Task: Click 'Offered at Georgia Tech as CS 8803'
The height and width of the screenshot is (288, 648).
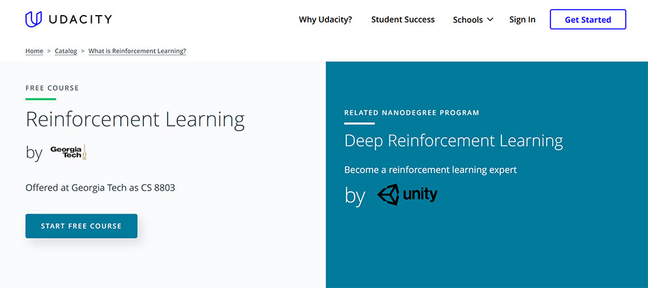Action: (x=100, y=187)
